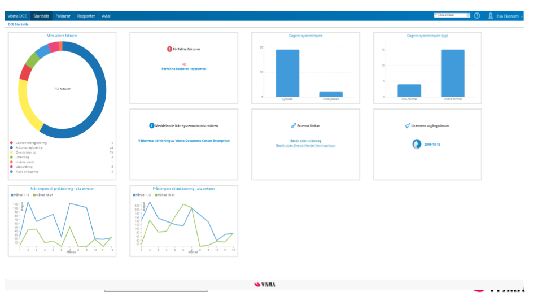The width and height of the screenshot is (542, 305).
Task: Click the Invänta kredit orange legend dot
Action: [x=11, y=162]
